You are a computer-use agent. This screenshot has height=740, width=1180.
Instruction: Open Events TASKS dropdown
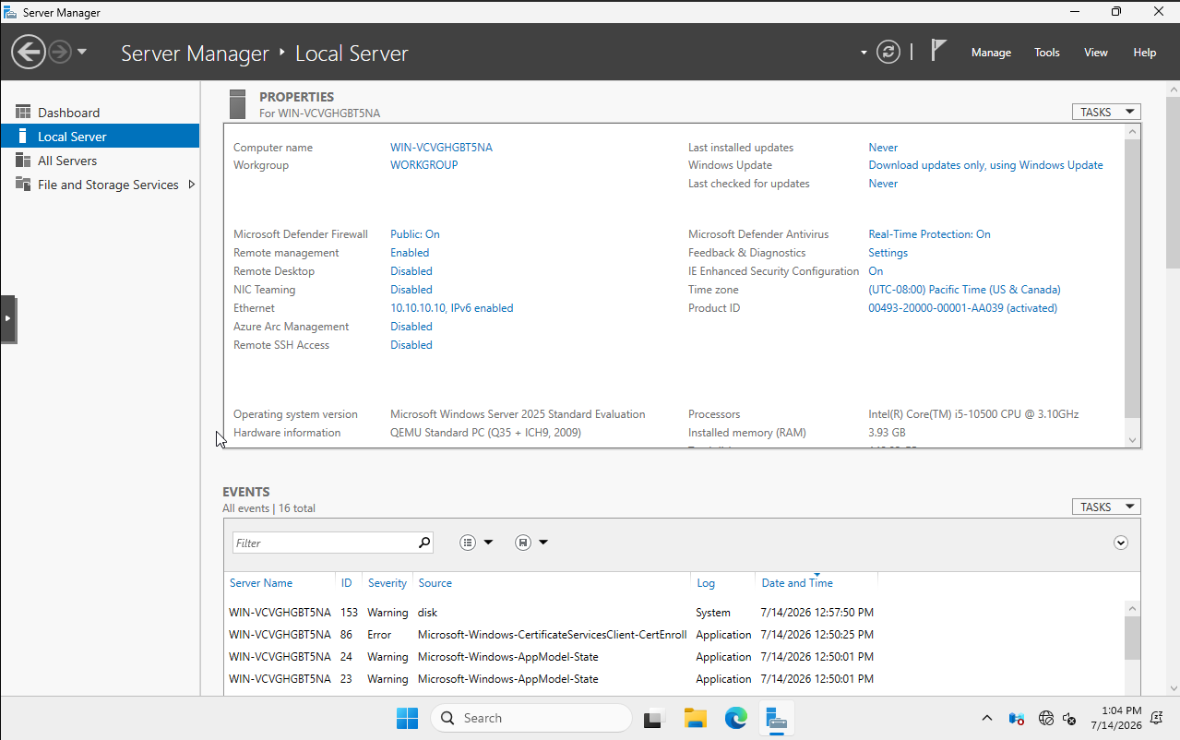[1106, 507]
